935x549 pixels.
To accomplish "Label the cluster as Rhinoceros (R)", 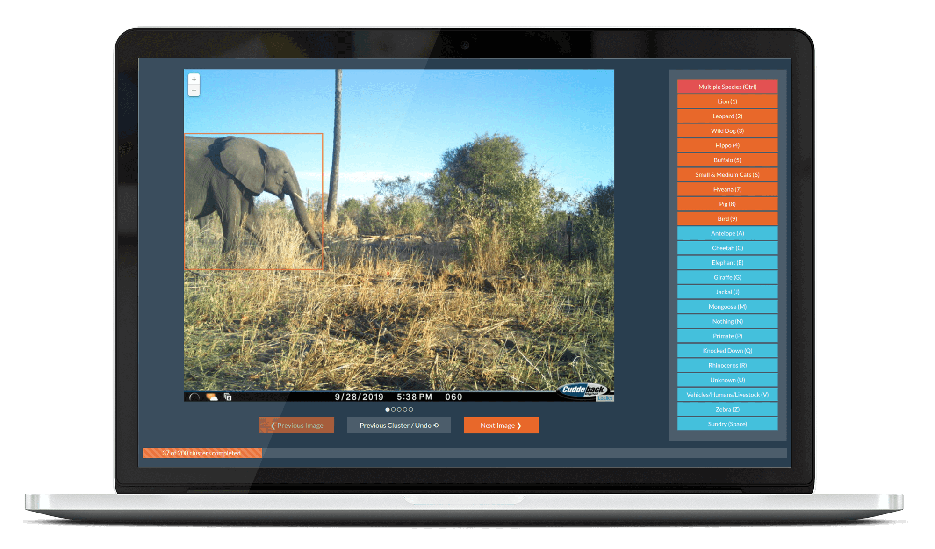I will pos(727,365).
